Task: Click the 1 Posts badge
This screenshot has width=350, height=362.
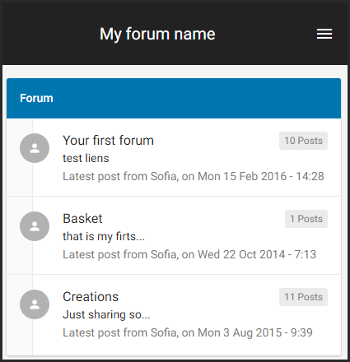Action: (x=306, y=219)
